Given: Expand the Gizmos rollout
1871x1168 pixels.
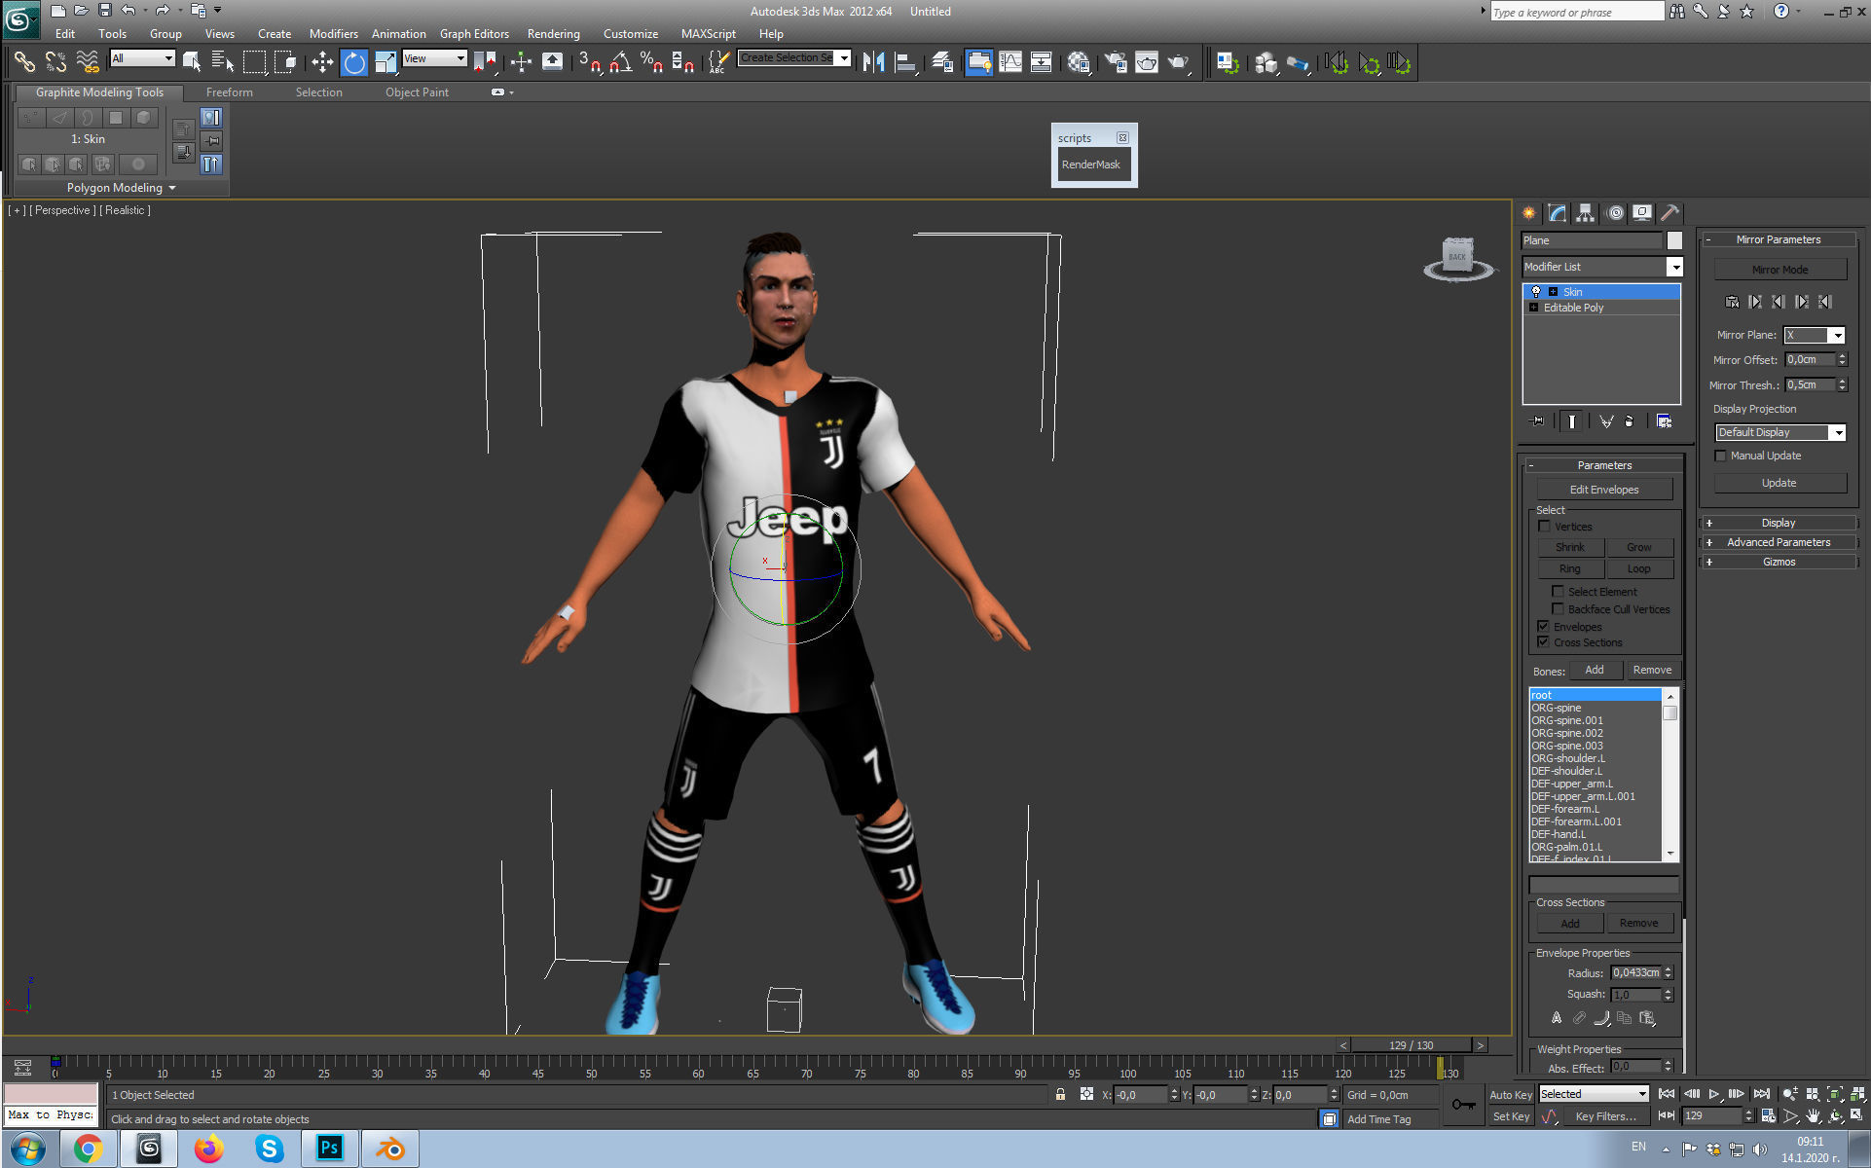Looking at the screenshot, I should pos(1779,562).
